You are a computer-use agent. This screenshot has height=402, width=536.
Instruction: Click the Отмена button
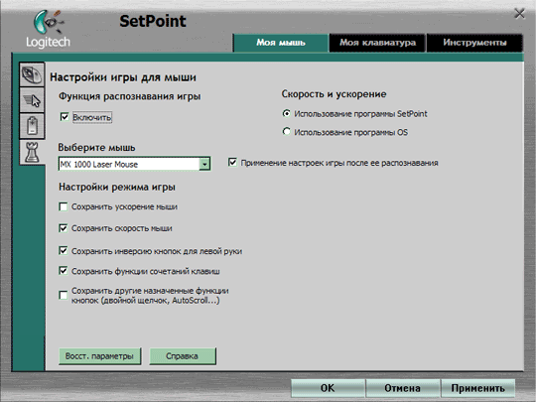pyautogui.click(x=402, y=388)
